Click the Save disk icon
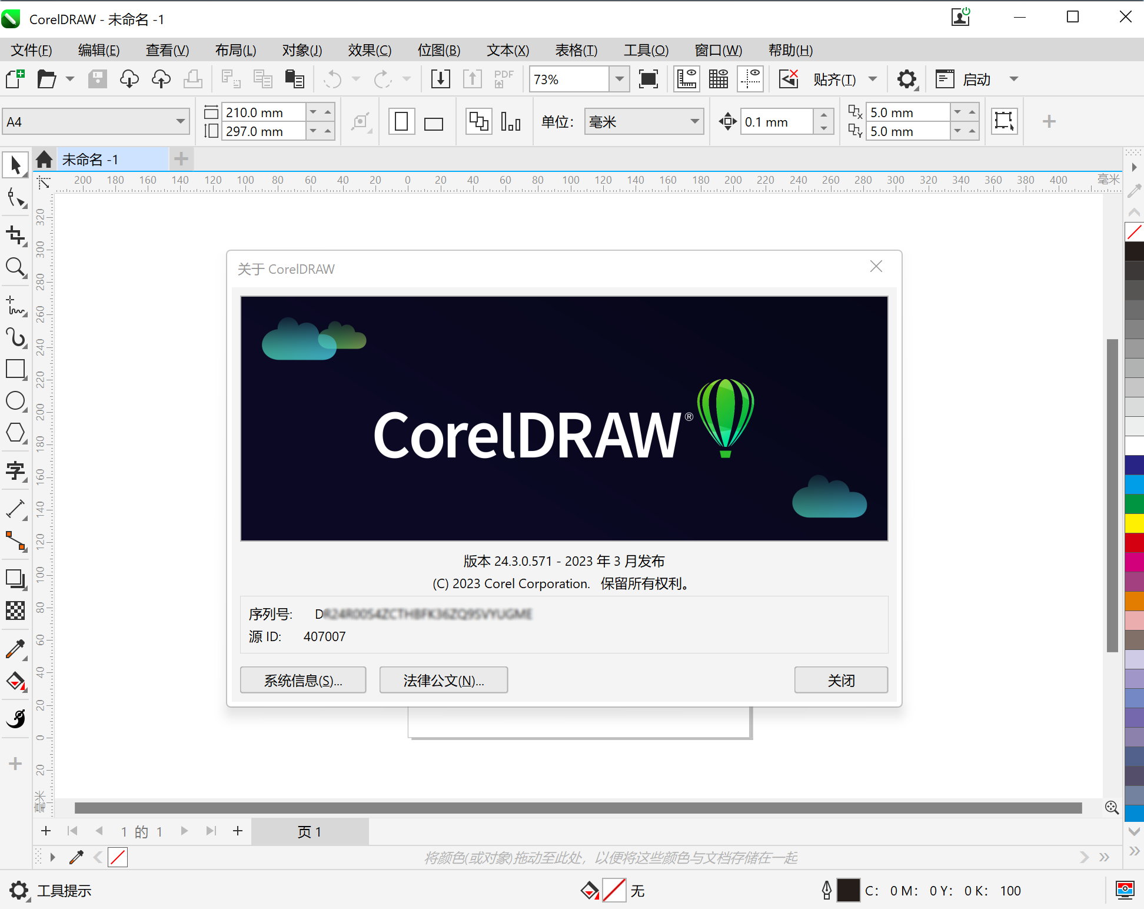 (x=98, y=79)
